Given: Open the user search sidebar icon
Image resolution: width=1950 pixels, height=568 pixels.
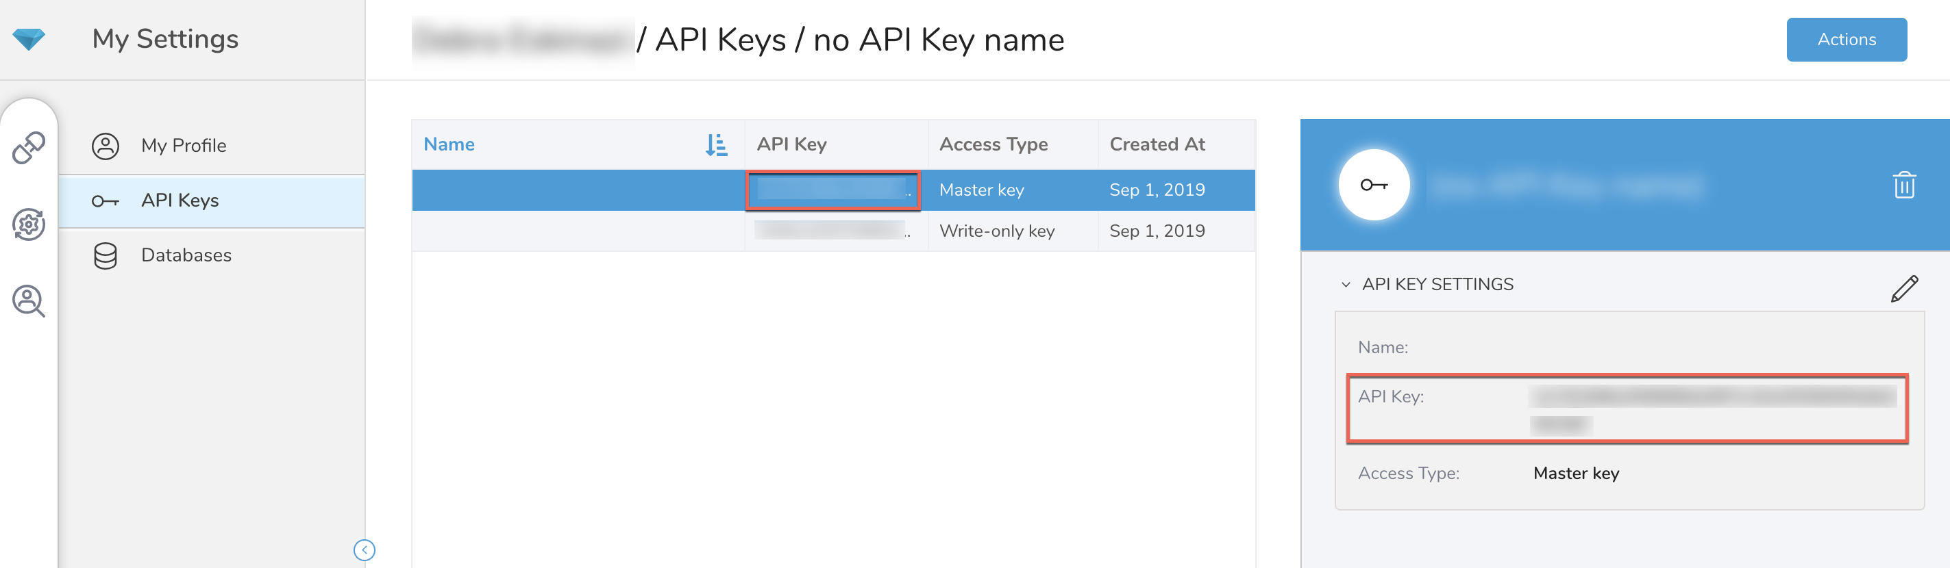Looking at the screenshot, I should tap(29, 301).
